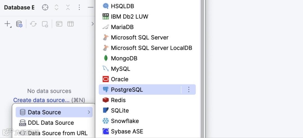Expand Data Source submenu arrow

click(89, 112)
